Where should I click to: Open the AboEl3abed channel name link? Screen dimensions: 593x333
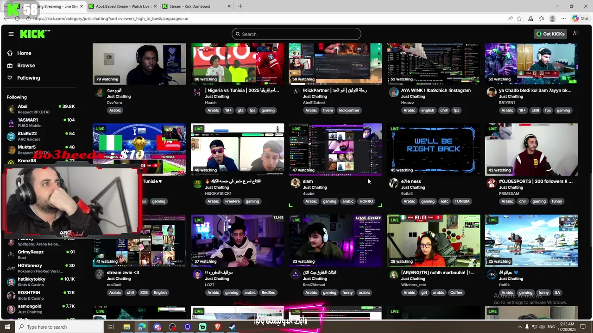tap(314, 103)
